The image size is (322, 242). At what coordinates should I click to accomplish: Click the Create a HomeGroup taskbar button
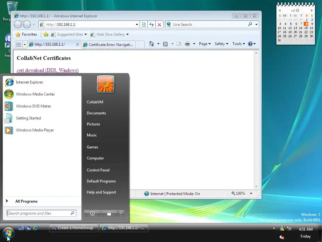(x=73, y=228)
